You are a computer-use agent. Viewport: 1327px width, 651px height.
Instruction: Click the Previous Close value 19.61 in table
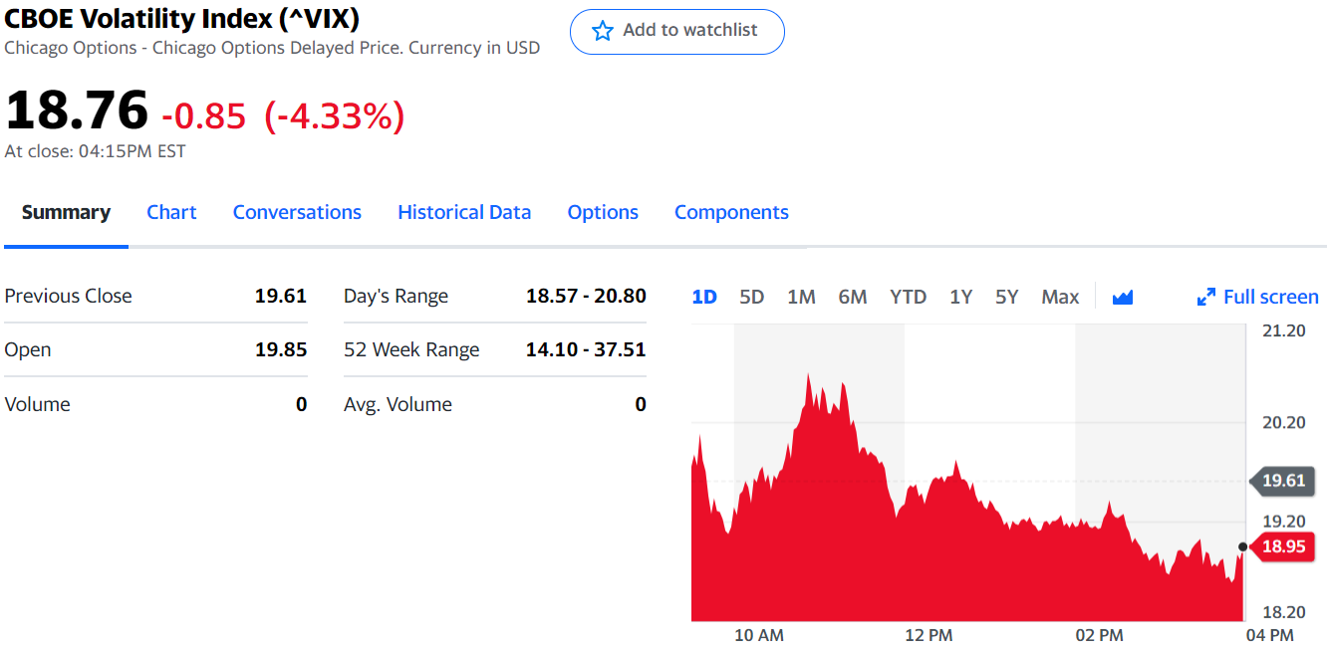pos(281,296)
